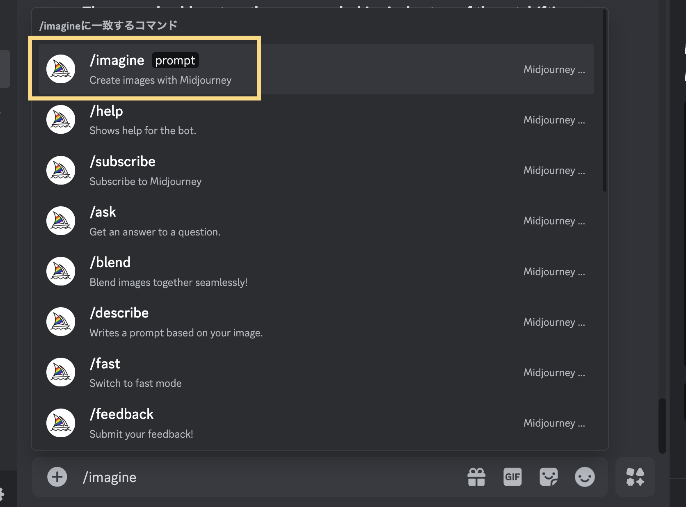Click the plus attachment button

point(57,477)
